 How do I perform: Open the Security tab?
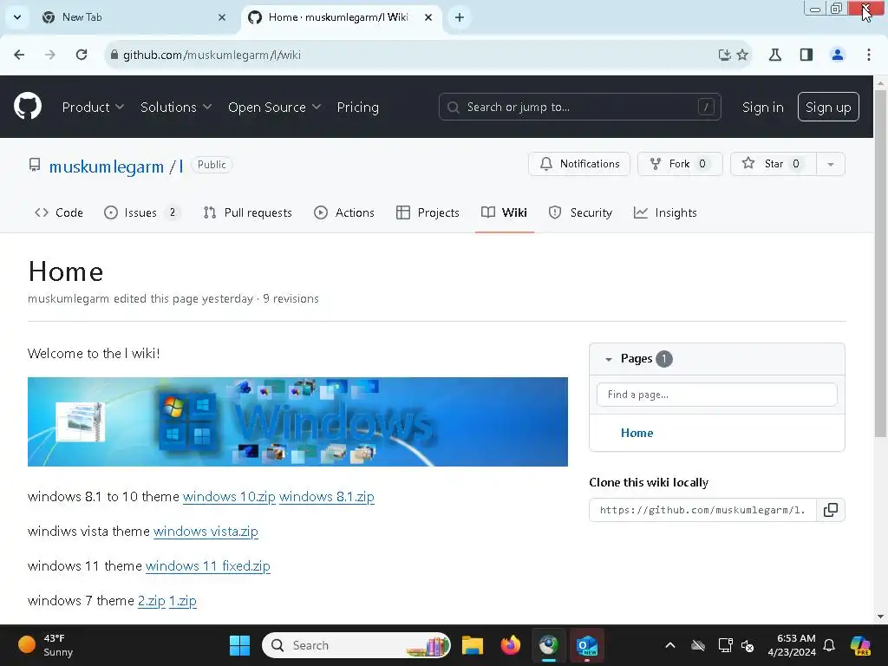580,213
